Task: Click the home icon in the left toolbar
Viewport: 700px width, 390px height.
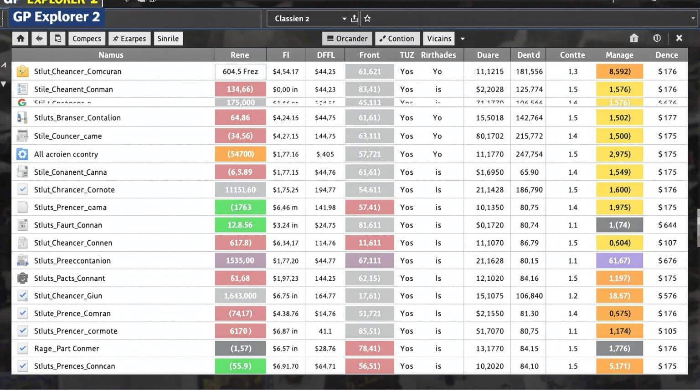Action: 21,39
